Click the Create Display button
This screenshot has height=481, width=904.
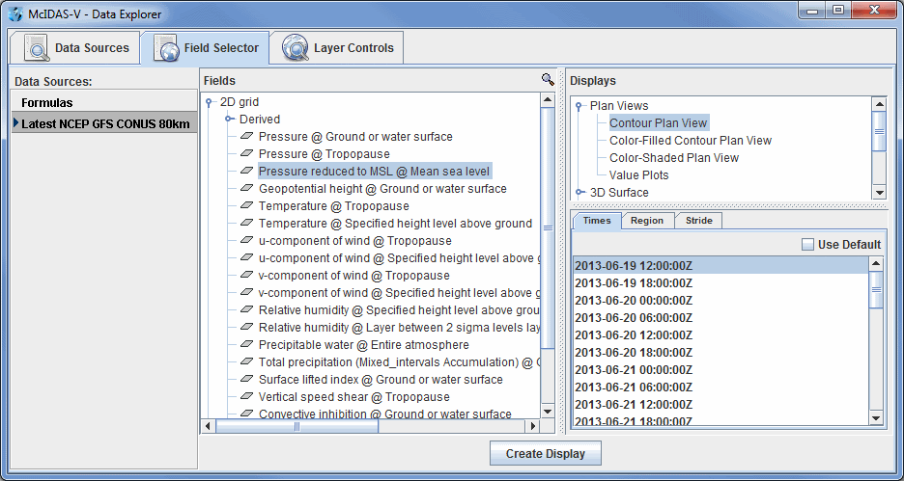point(546,453)
